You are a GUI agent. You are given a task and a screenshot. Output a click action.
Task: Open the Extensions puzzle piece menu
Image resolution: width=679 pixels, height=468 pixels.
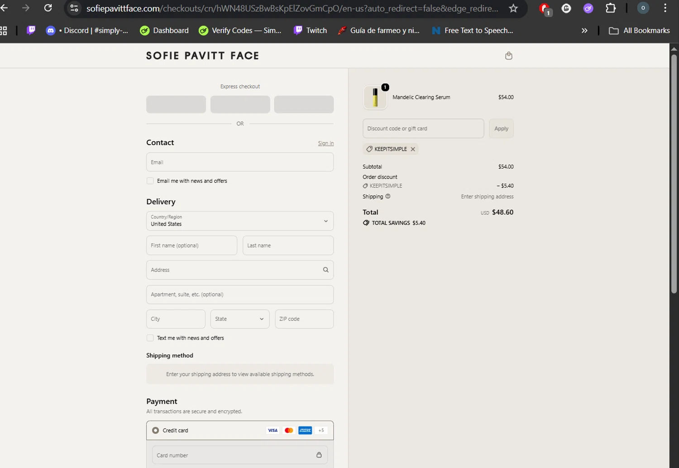point(611,8)
